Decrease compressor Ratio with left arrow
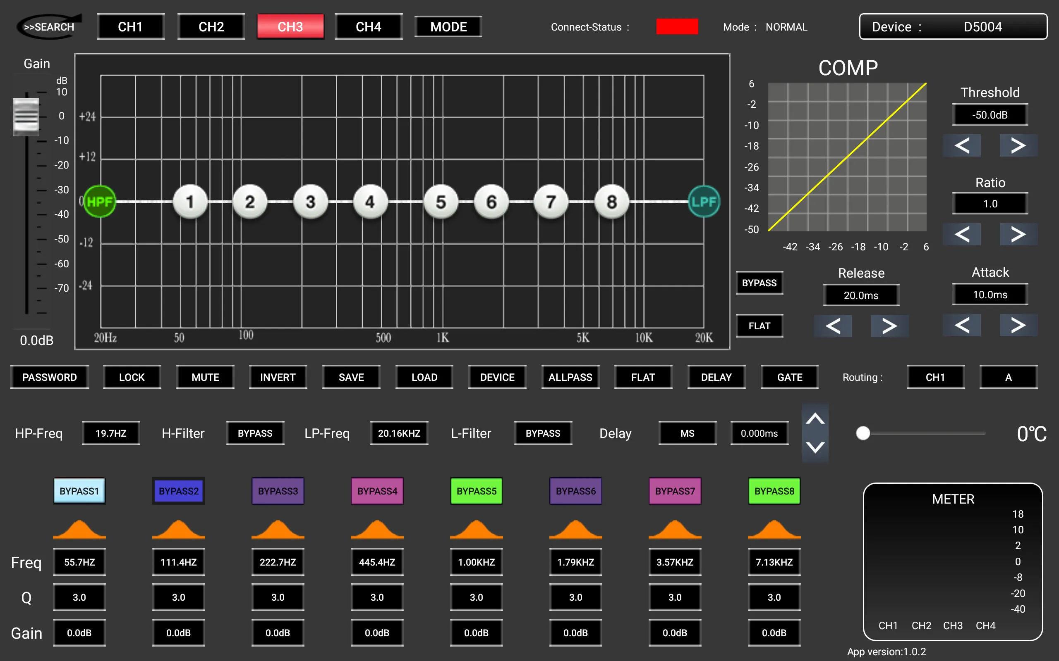The image size is (1059, 661). click(961, 234)
